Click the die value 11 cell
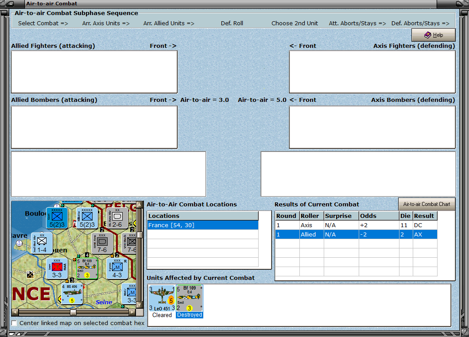This screenshot has width=469, height=337. tap(406, 225)
